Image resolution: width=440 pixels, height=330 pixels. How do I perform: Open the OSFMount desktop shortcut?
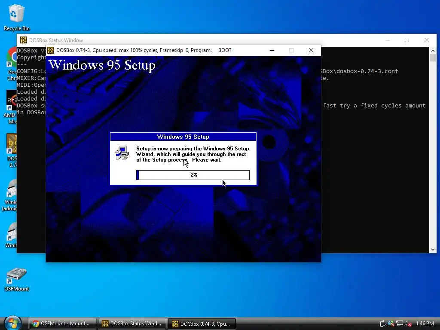pos(17,279)
